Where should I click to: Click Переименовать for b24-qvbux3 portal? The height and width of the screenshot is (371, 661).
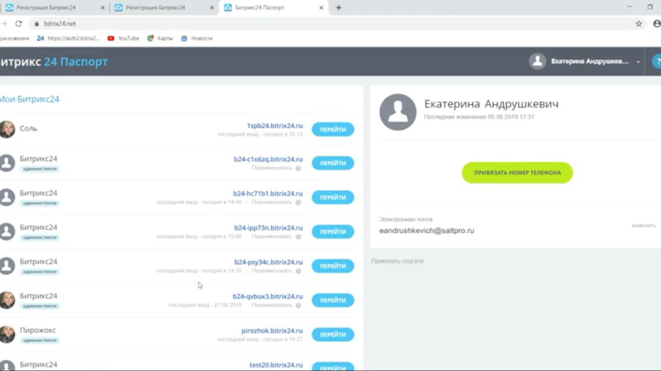[272, 306]
